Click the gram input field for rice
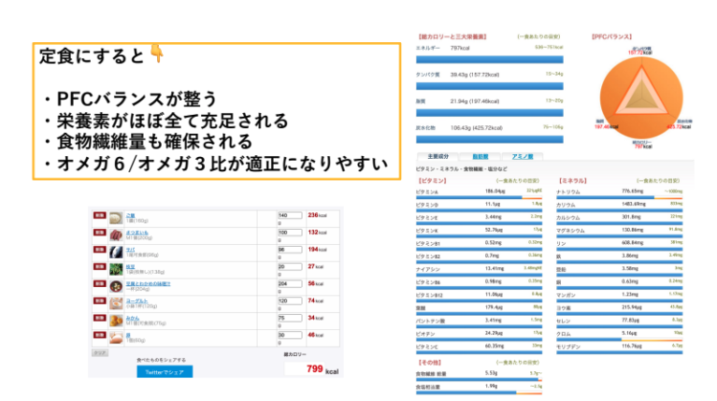Image resolution: width=717 pixels, height=401 pixels. click(290, 214)
